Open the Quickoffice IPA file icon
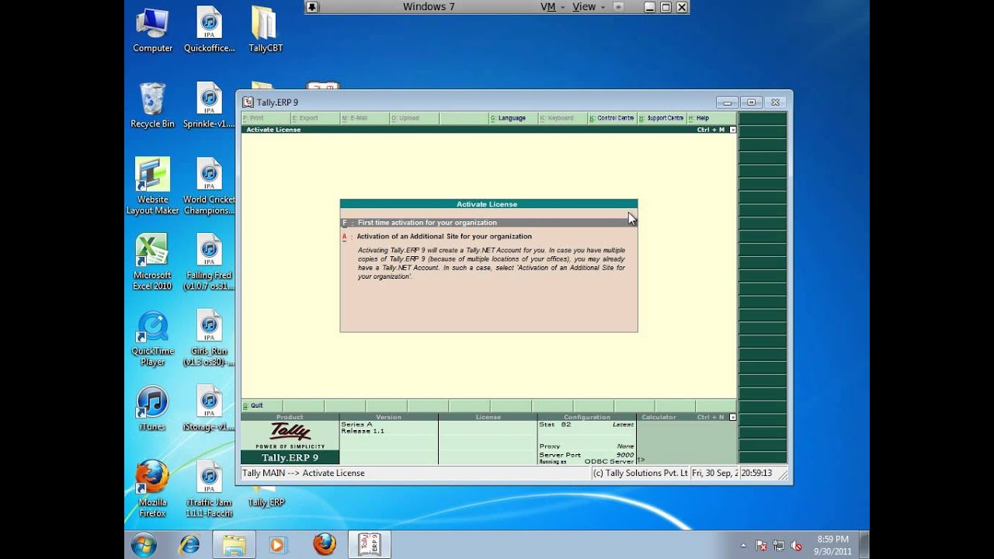 [x=209, y=30]
